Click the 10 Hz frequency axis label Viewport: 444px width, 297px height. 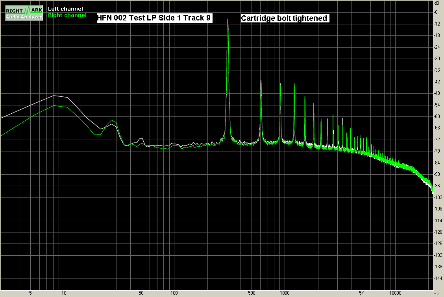[64, 293]
